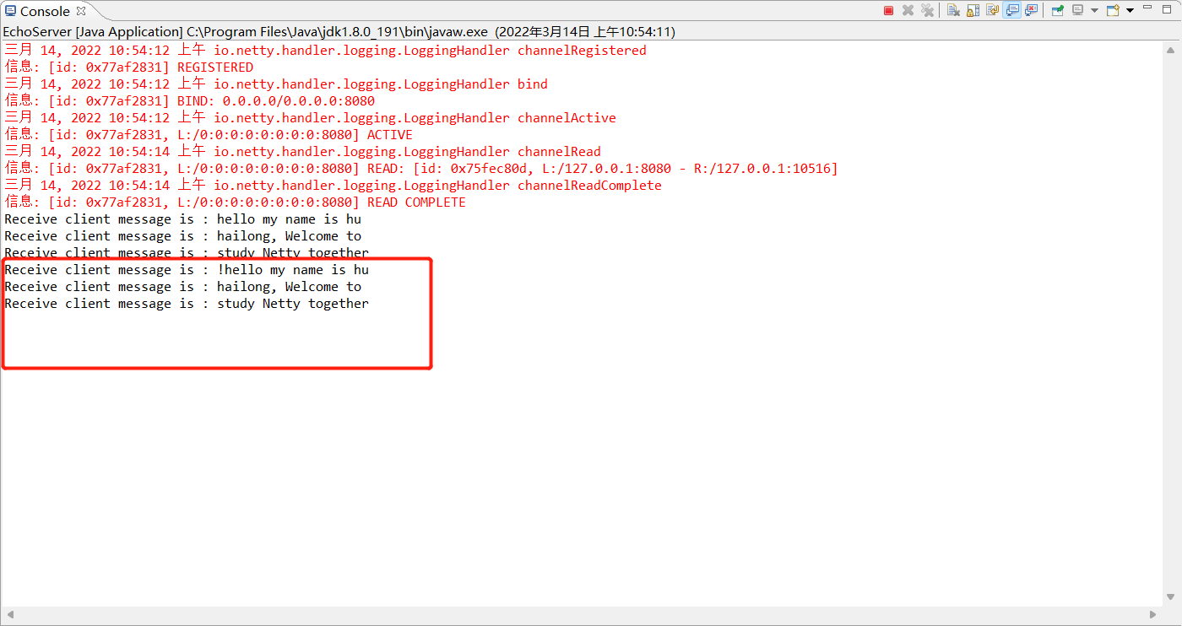Screen dimensions: 1182x626
Task: Expand the Open Console dropdown arrow
Action: tap(1130, 10)
